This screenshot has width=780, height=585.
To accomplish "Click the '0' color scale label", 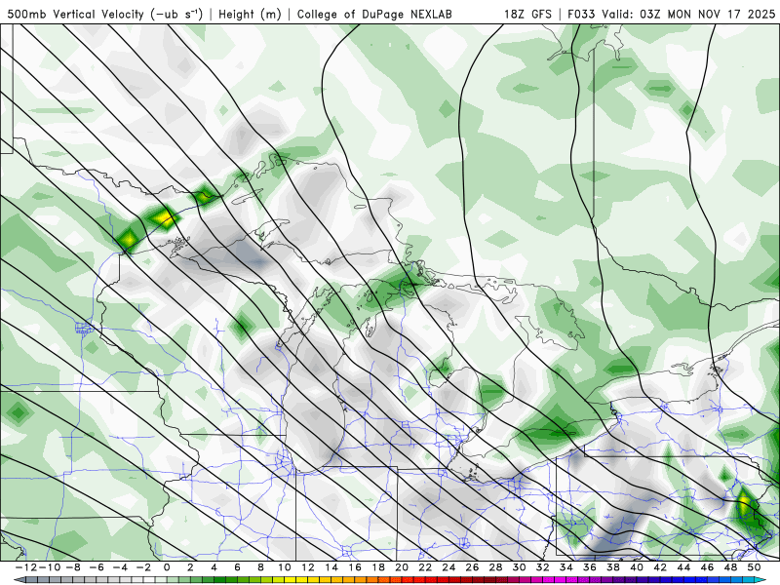I will [x=167, y=567].
